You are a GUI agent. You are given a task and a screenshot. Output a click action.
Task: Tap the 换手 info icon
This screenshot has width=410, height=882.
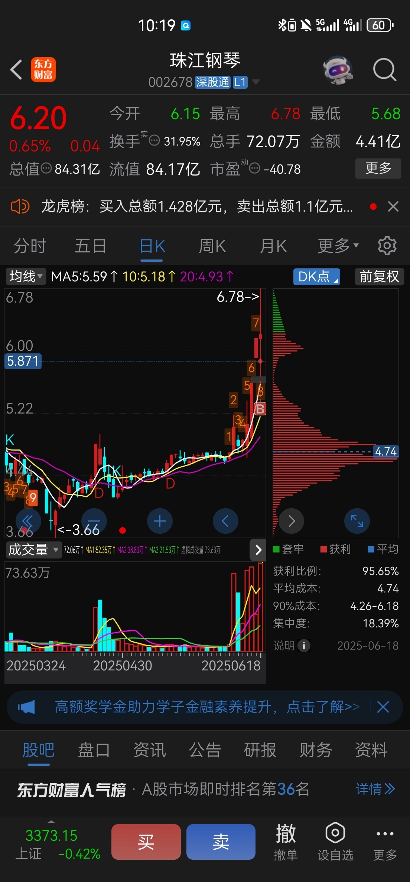point(154,140)
